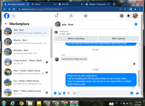The height and width of the screenshot is (106, 145).
Task: Open the Alberto - Rent conversation
Action: [x=26, y=42]
